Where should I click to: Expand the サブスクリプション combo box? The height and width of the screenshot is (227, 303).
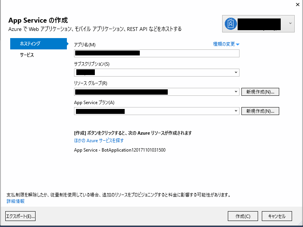click(157, 72)
